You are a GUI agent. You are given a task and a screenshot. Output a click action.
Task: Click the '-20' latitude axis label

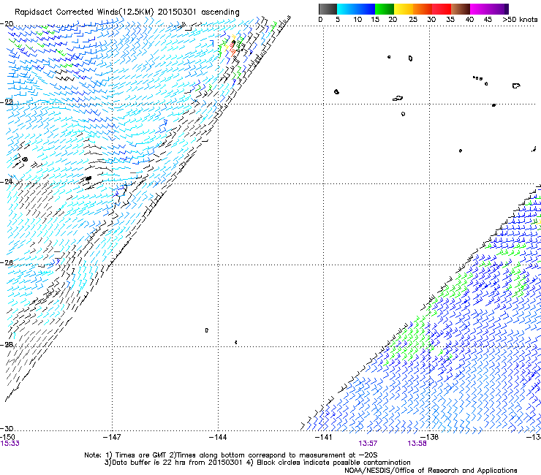coord(7,24)
